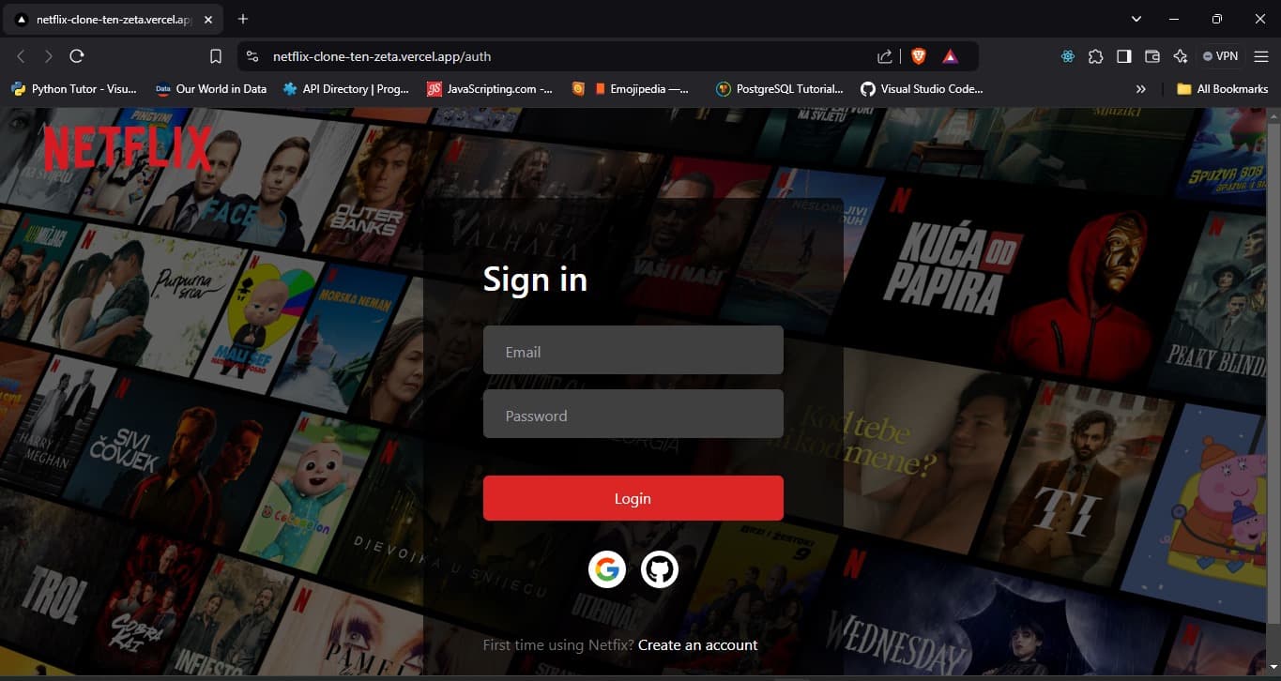Enable the VPN in the toolbar
This screenshot has height=681, width=1281.
point(1220,56)
